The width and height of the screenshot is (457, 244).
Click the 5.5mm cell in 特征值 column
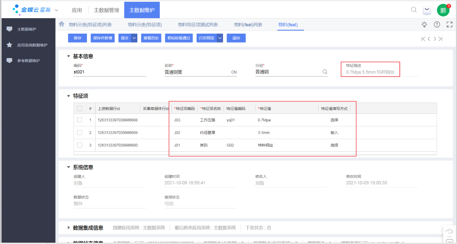point(287,133)
